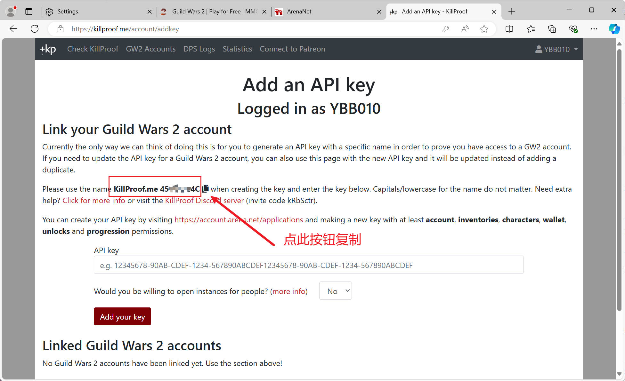Open saved passwords key icon

pos(445,29)
